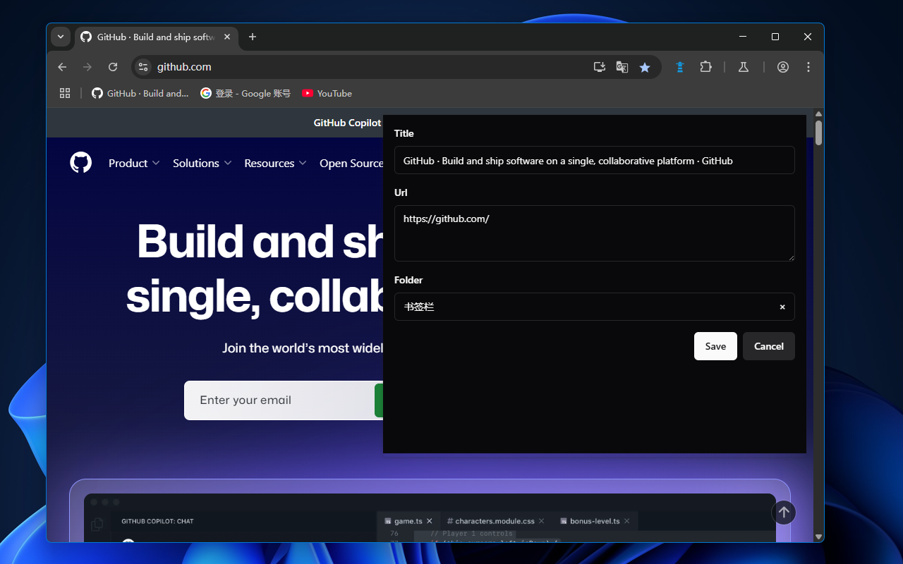This screenshot has width=903, height=564.
Task: Click the copy files icon in editor sidebar
Action: (x=97, y=524)
